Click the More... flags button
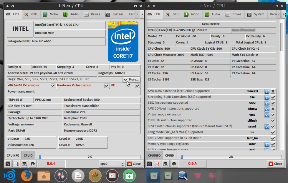 click(131, 80)
